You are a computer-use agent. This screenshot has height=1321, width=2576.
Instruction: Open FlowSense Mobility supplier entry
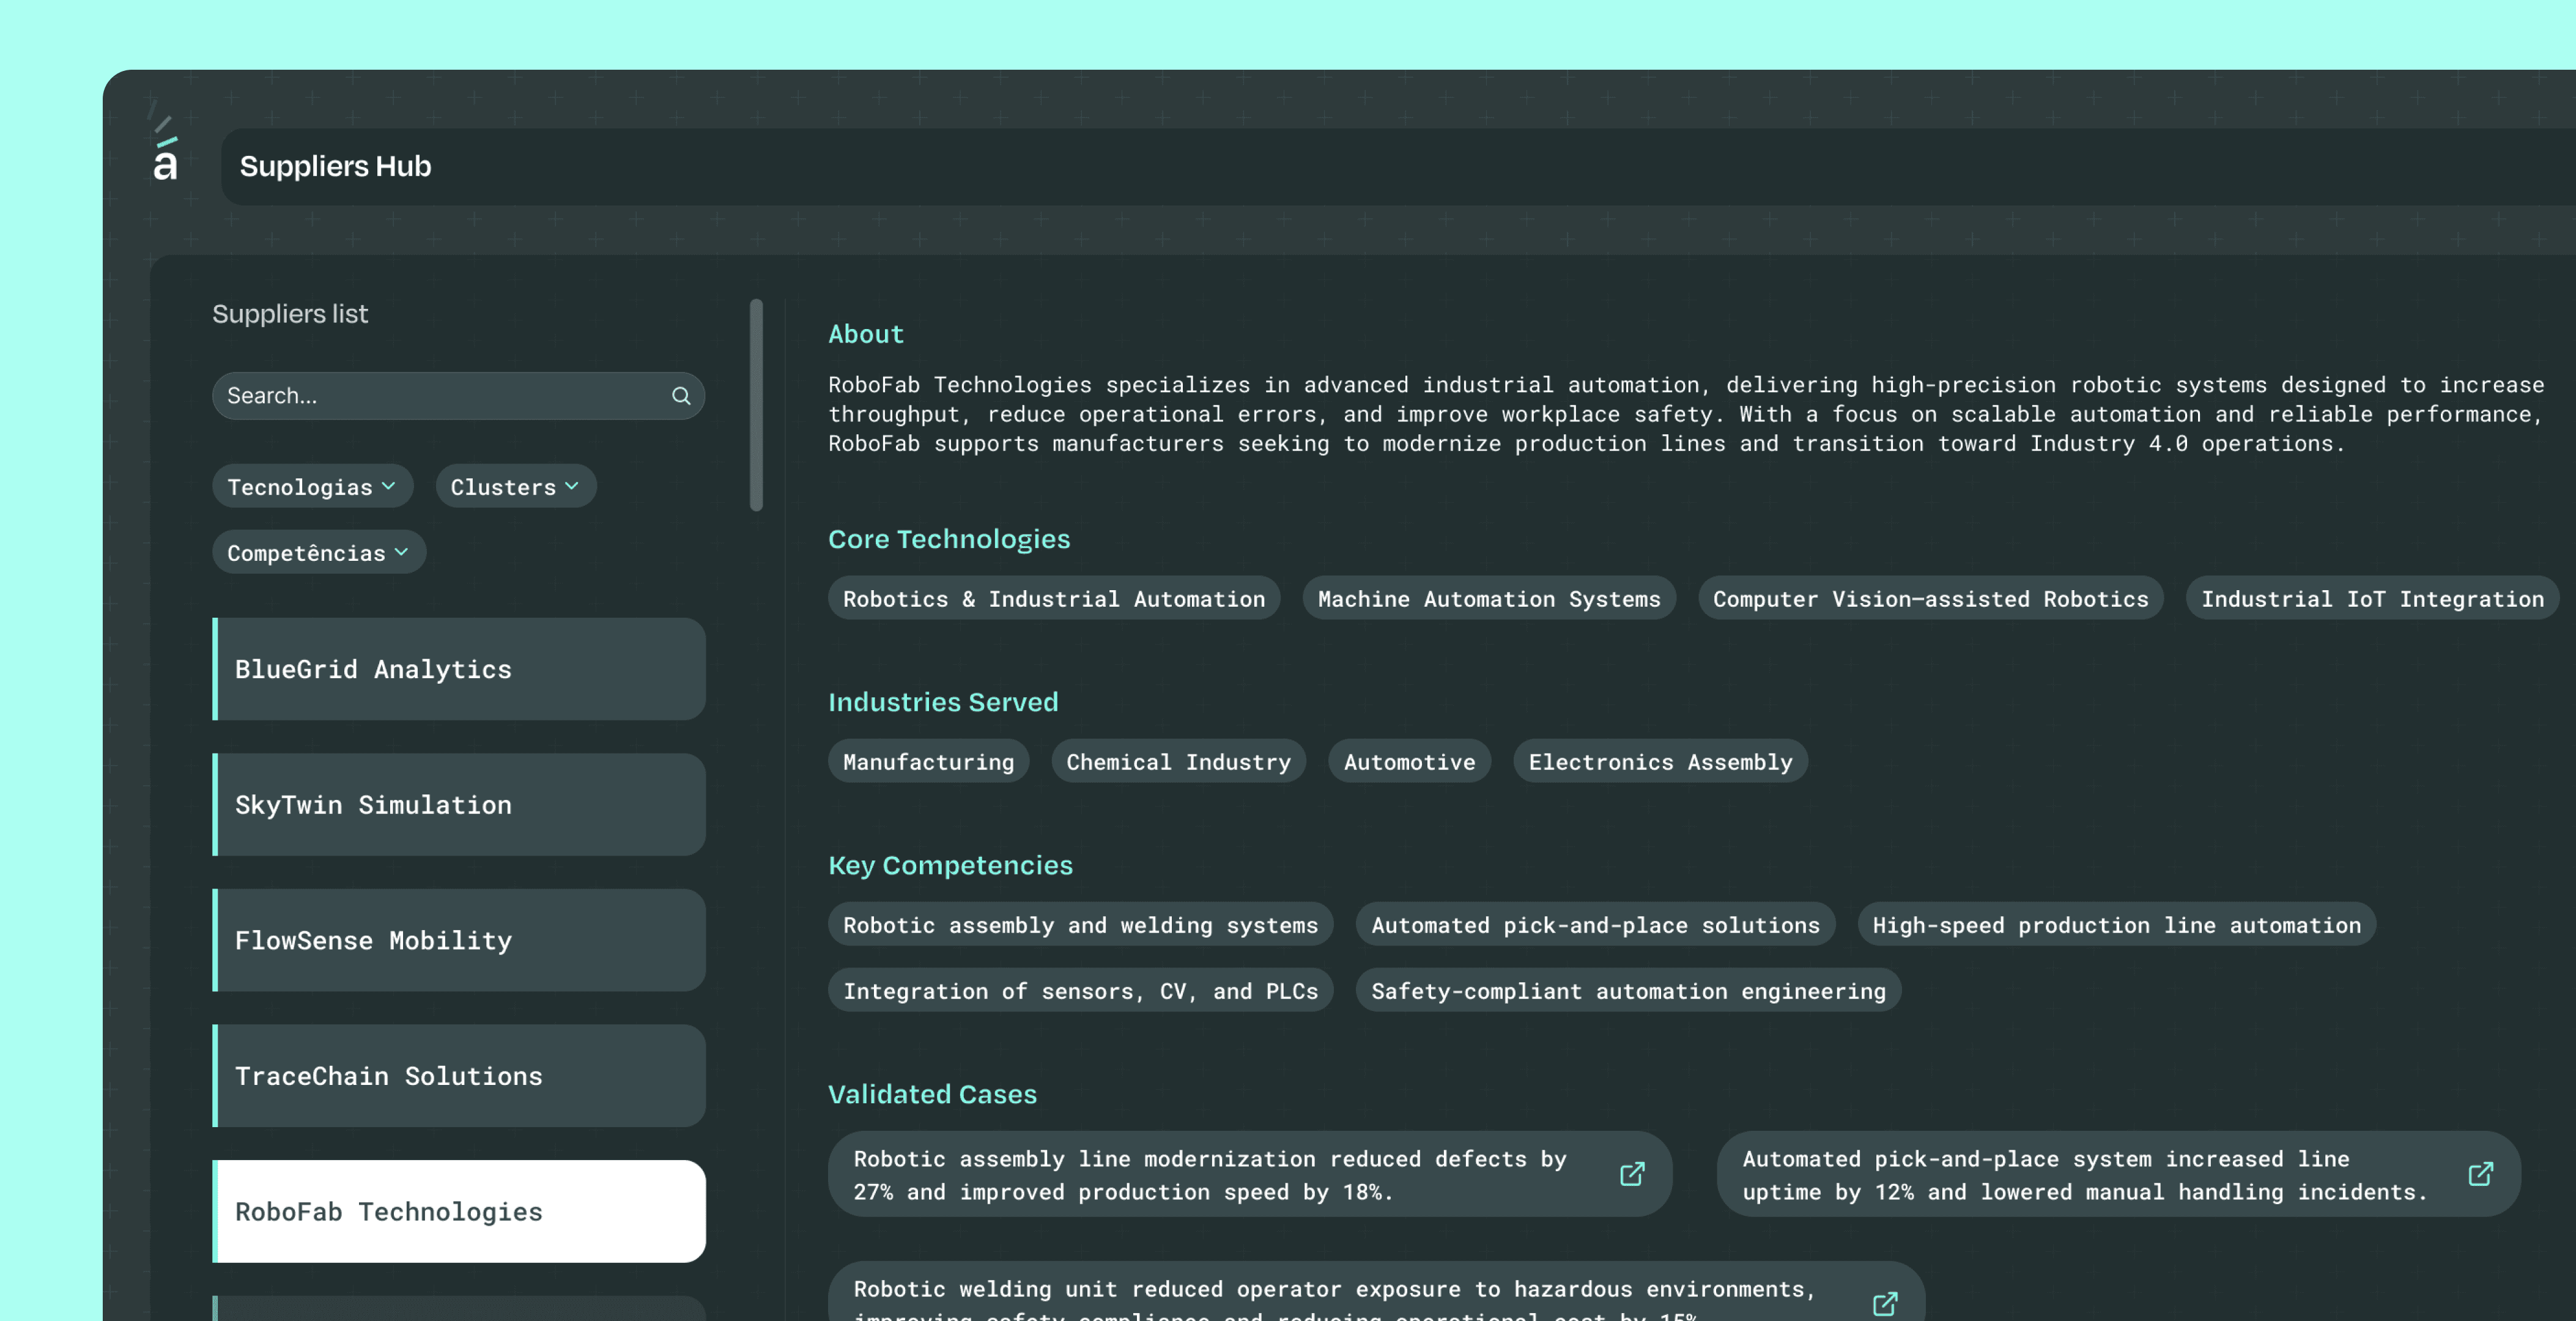[459, 940]
